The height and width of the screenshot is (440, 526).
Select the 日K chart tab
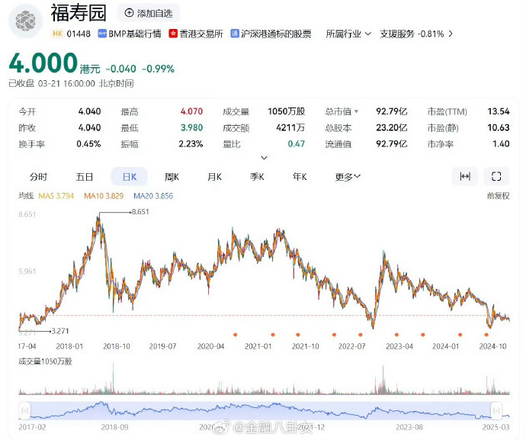(x=129, y=177)
